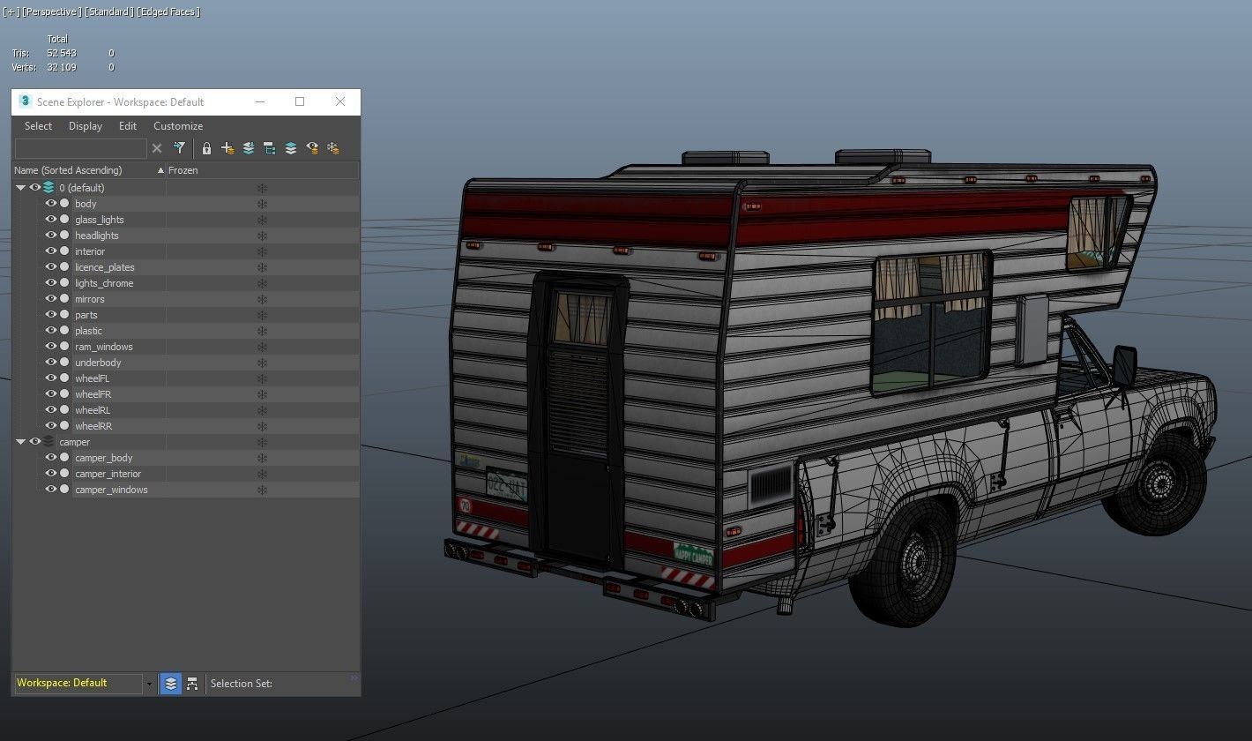Screen dimensions: 1252x741
Task: Collapse the 0 (default) layer tree
Action: pyautogui.click(x=20, y=188)
